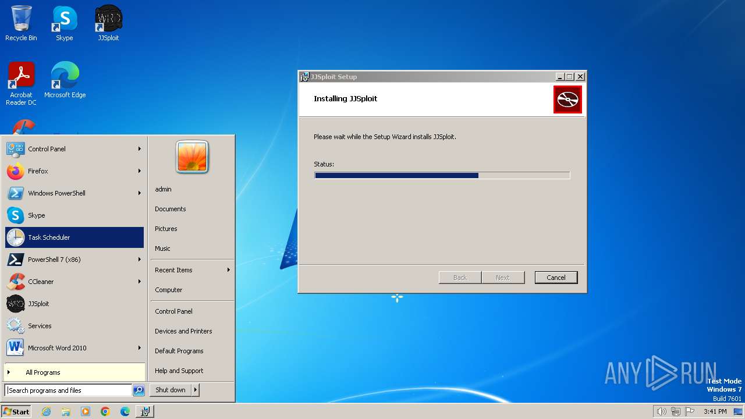This screenshot has height=419, width=745.
Task: Click the Start button
Action: tap(16, 411)
